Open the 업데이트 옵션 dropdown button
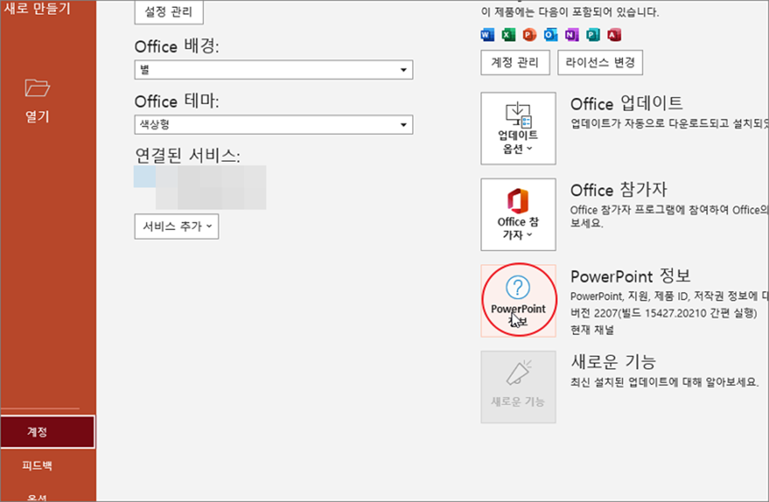Viewport: 769px width, 502px height. pos(518,129)
